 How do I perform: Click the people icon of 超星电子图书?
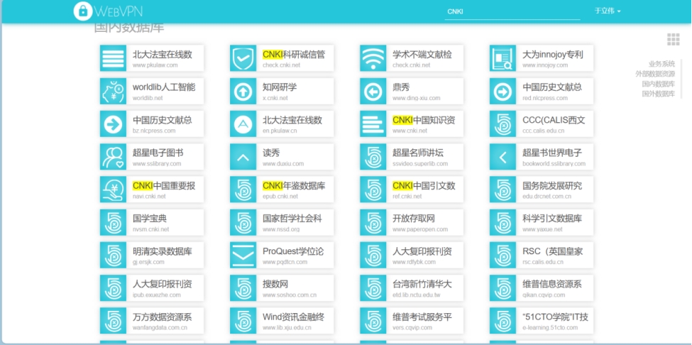tap(113, 157)
